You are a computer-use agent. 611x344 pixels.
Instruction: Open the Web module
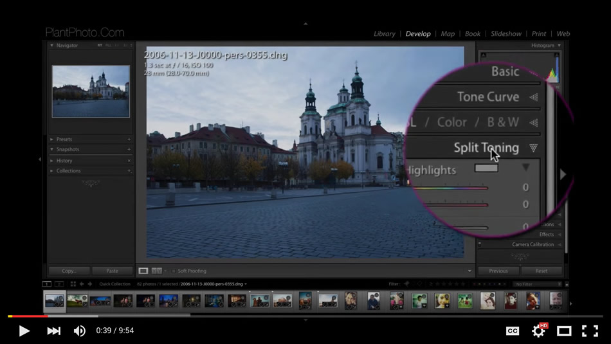[563, 33]
